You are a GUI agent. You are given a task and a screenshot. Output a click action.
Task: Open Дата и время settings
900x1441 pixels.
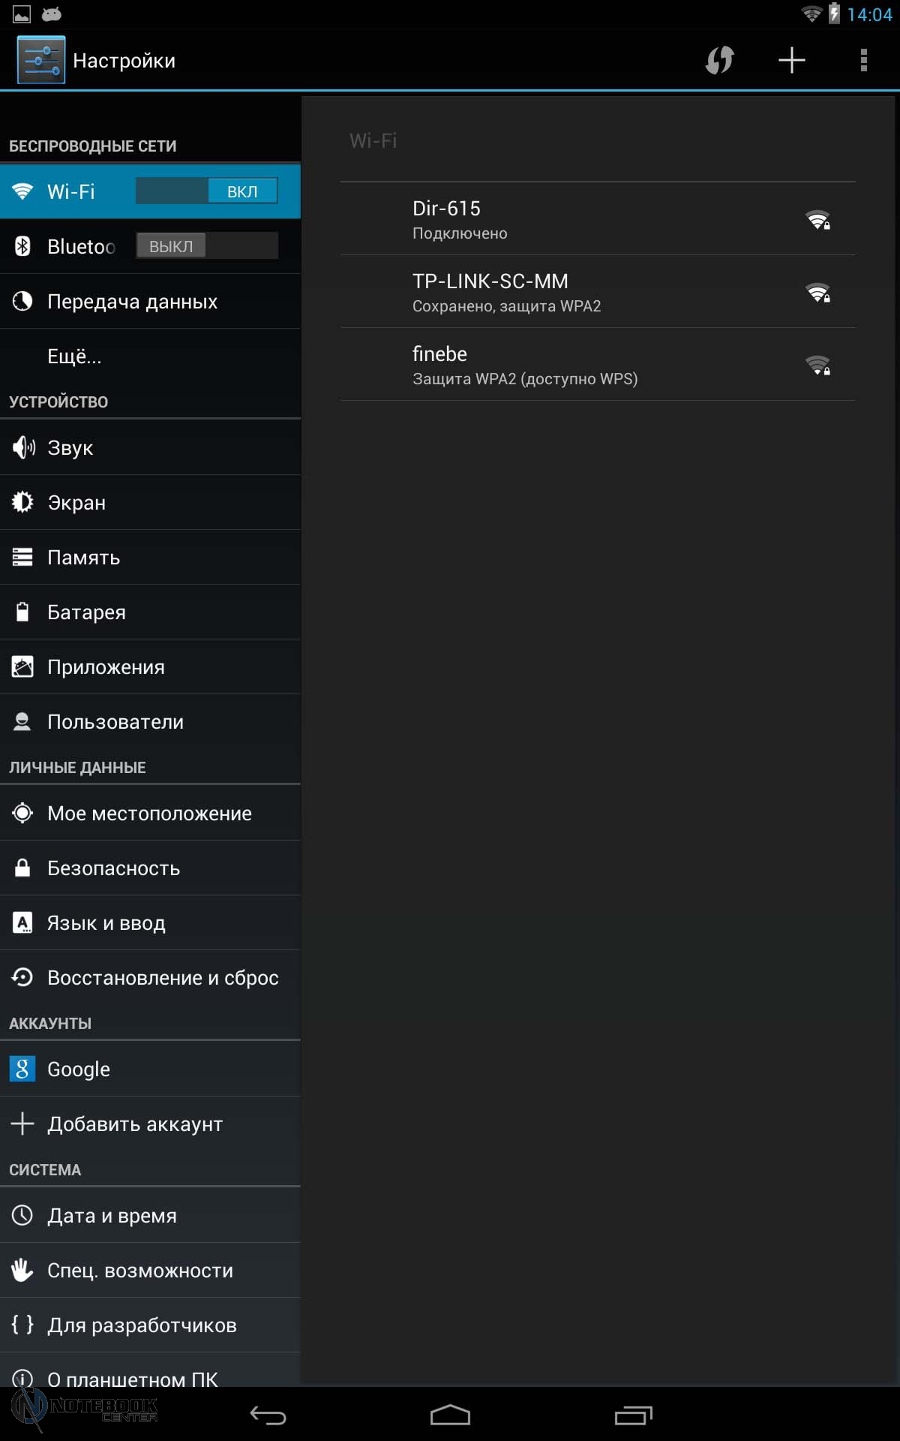tap(112, 1216)
